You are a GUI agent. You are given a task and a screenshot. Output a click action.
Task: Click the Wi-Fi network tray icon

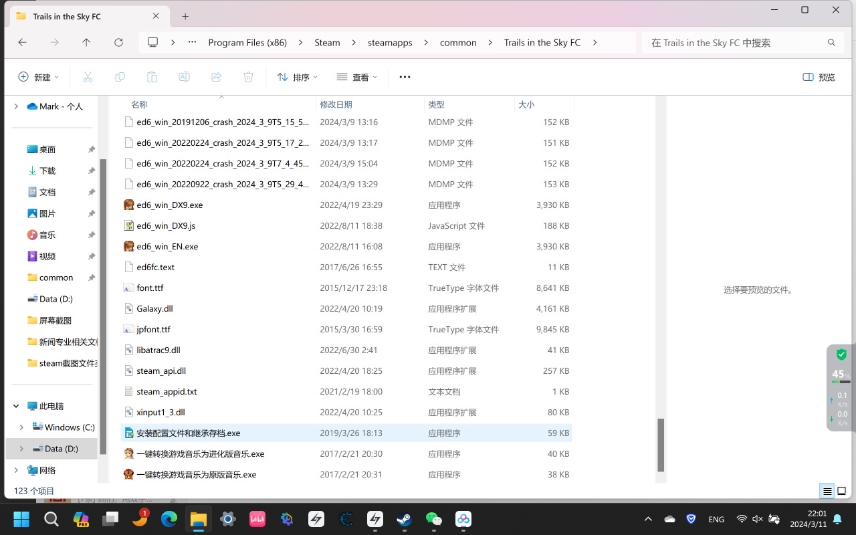[x=741, y=519]
